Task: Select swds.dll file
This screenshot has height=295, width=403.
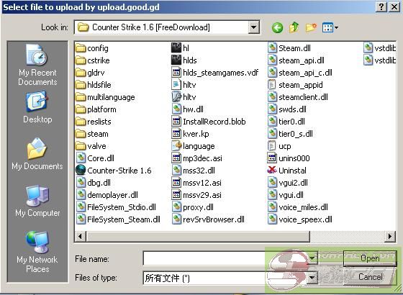Action: tap(287, 109)
